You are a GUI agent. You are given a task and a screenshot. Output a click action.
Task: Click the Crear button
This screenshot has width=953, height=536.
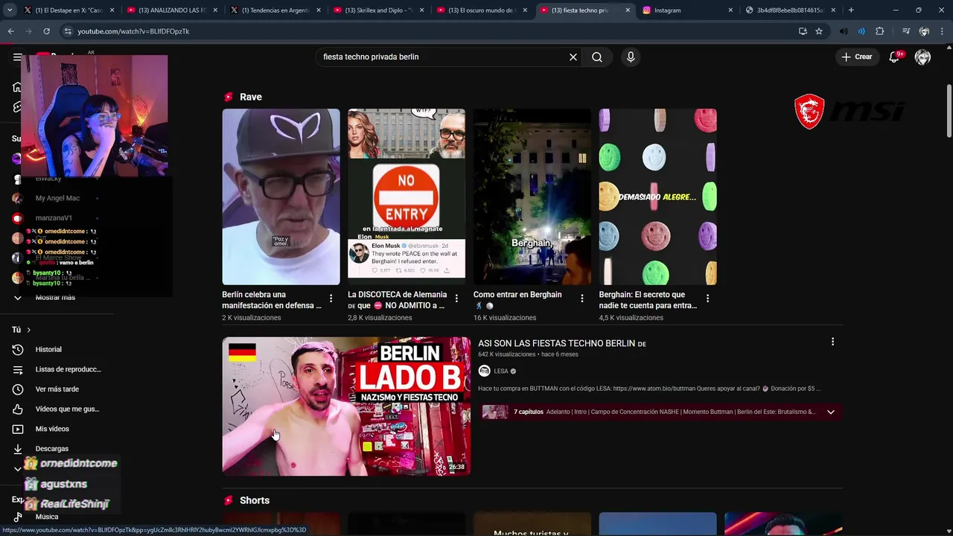(x=857, y=57)
